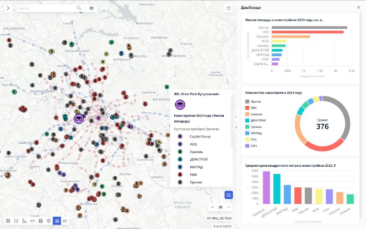Expand the left sidebar with chevron arrow
The width and height of the screenshot is (366, 229).
tap(8, 8)
